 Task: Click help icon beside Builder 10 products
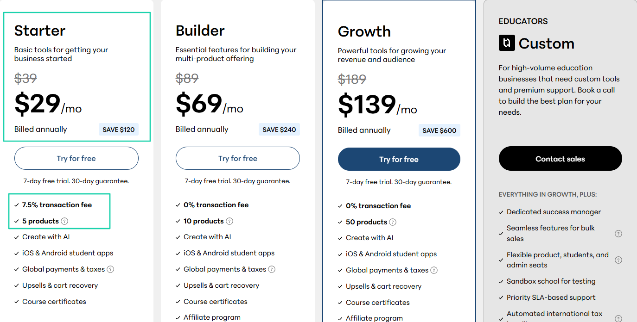click(229, 221)
